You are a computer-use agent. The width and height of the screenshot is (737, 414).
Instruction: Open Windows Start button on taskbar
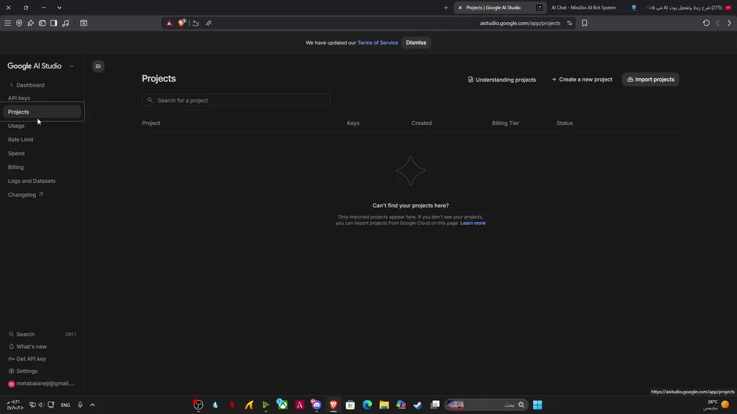(537, 405)
